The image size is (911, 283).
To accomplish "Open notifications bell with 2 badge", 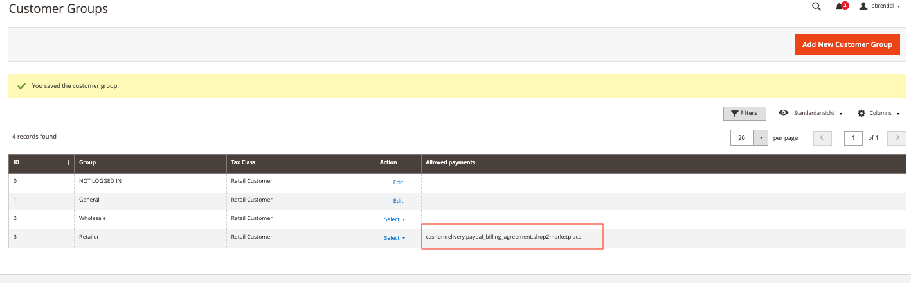I will (x=842, y=6).
